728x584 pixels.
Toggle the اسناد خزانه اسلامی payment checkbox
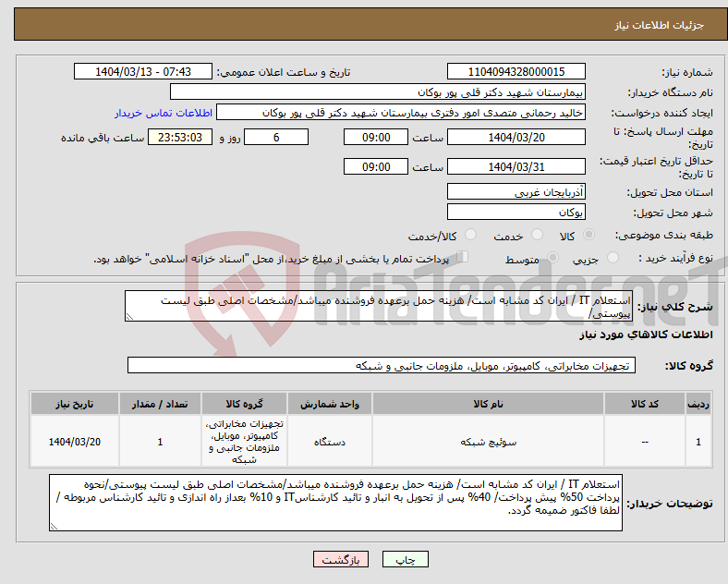463,256
